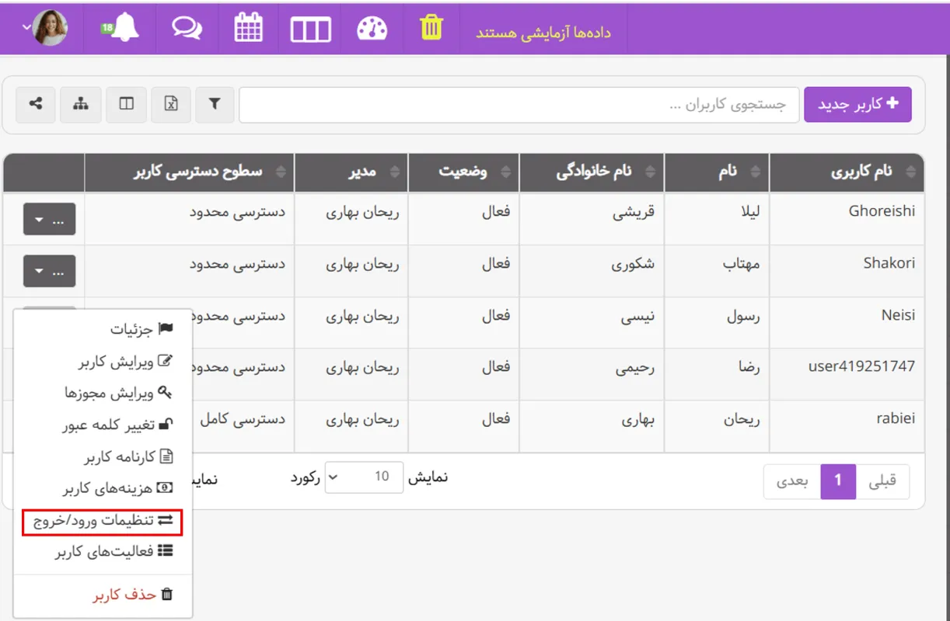Open the calendar icon in the top bar
The image size is (950, 621).
click(x=247, y=27)
